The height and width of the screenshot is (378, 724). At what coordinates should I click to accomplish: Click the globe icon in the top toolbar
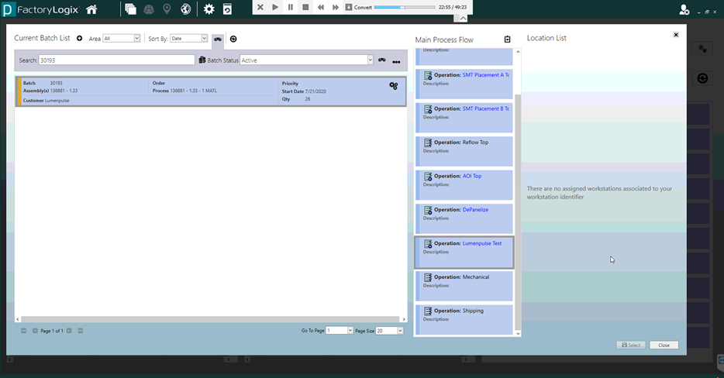(186, 9)
